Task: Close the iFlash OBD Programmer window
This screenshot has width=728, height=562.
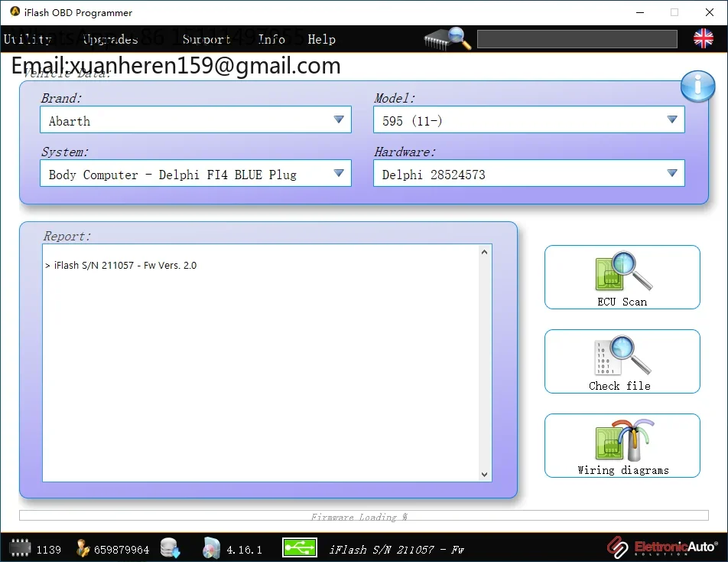Action: (x=710, y=12)
